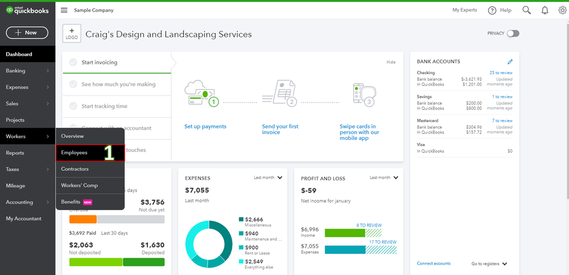Click the Connect accounts link
The image size is (569, 275).
point(433,264)
